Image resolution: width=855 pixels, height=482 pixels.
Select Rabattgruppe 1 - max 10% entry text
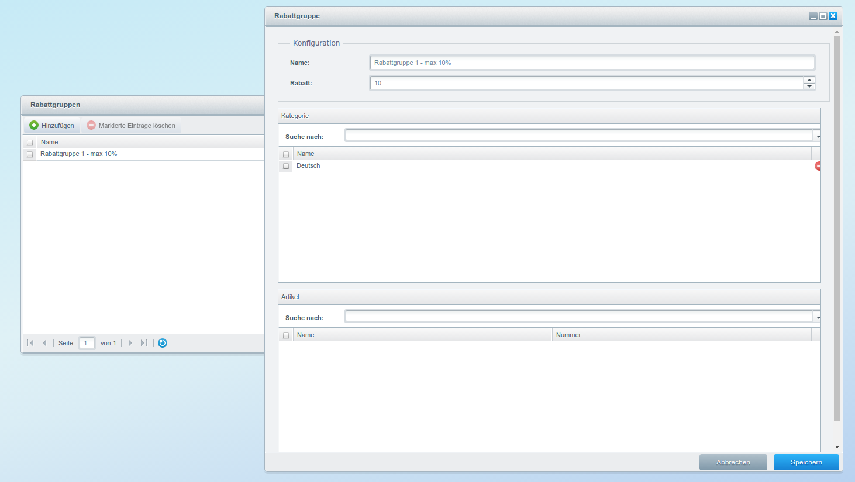tap(78, 154)
